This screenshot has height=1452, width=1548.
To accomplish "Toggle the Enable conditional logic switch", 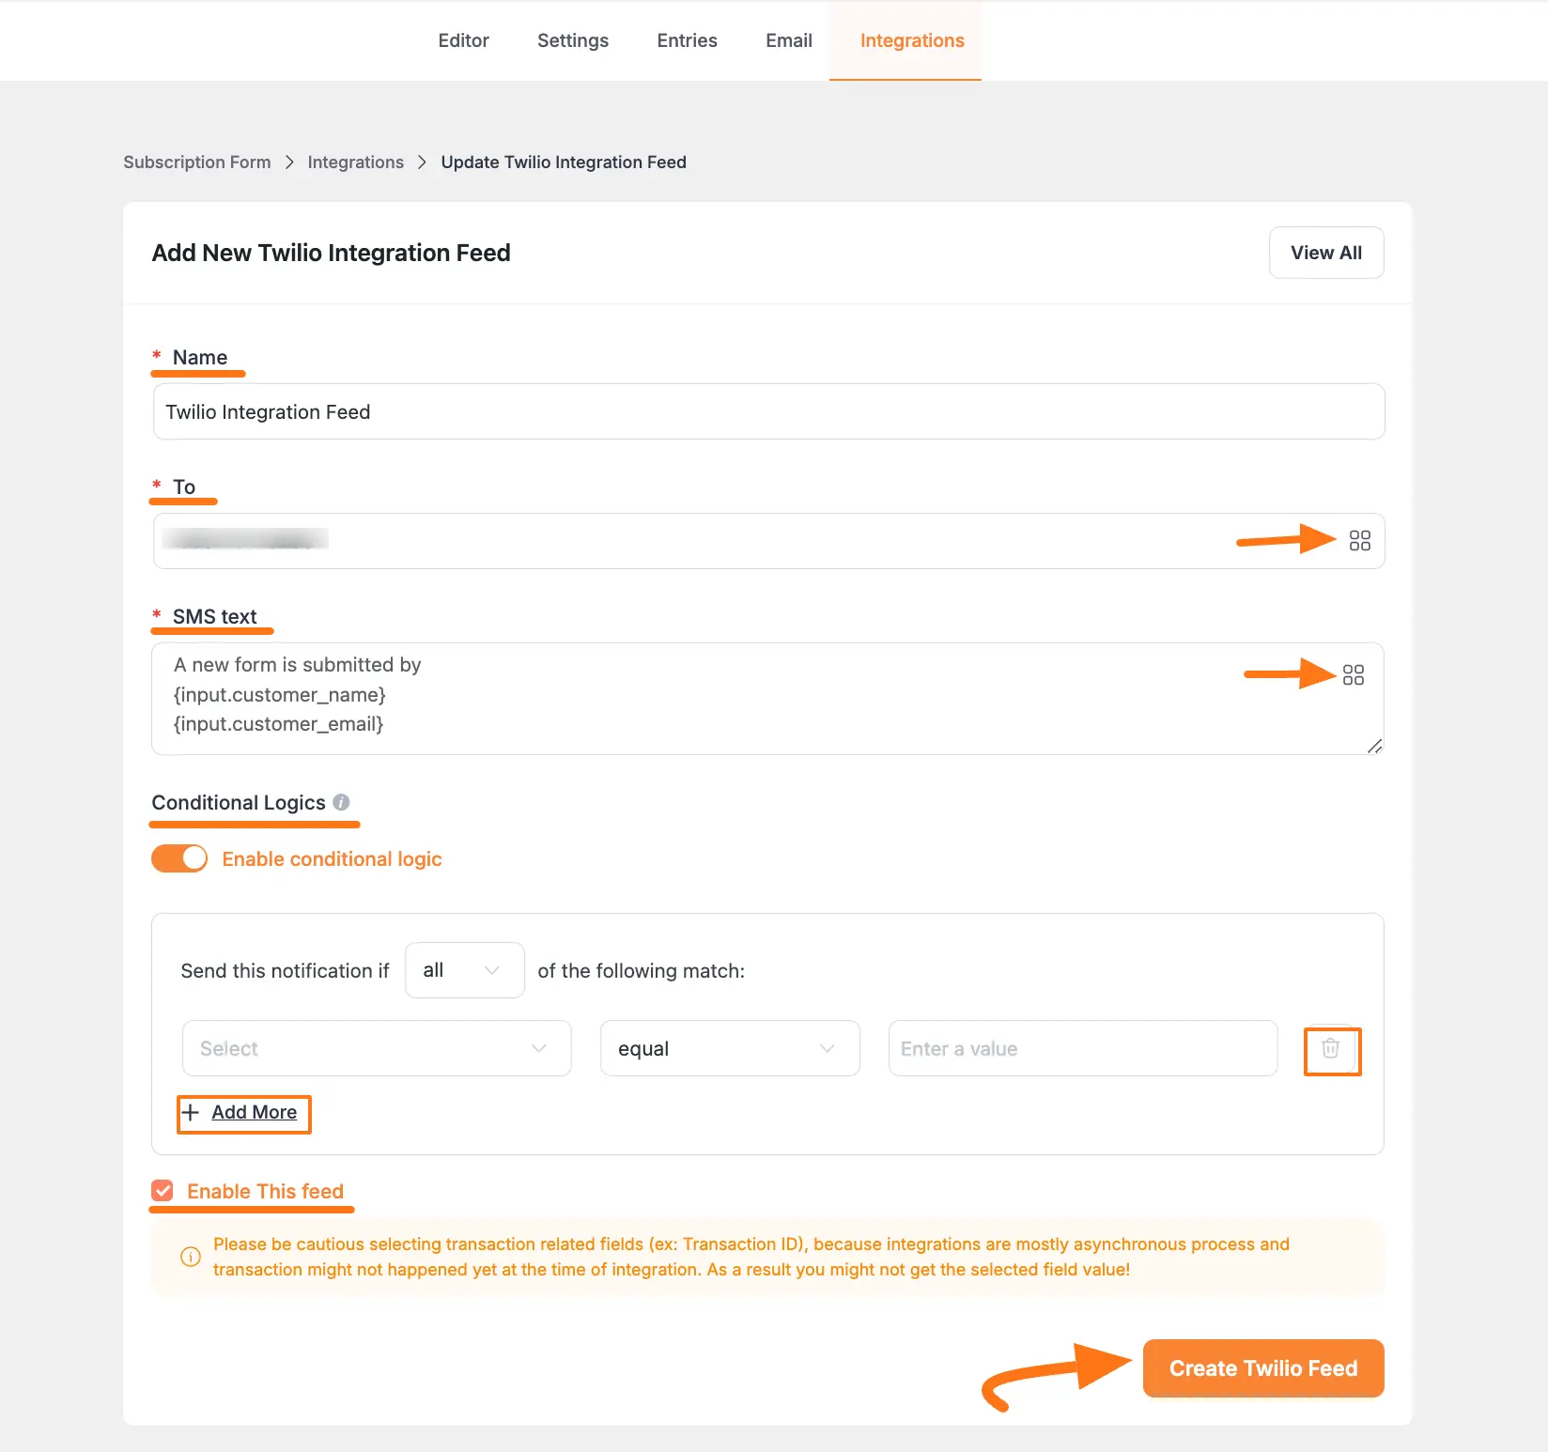I will (x=179, y=858).
